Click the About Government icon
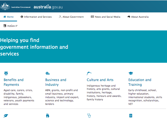This screenshot has width=167, height=120. click(x=60, y=17)
